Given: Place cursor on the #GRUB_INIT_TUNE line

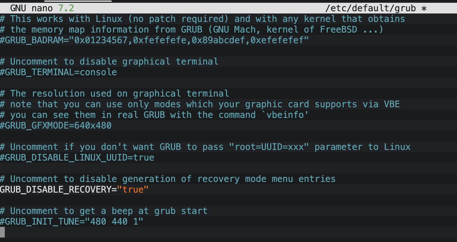Looking at the screenshot, I should (71, 222).
